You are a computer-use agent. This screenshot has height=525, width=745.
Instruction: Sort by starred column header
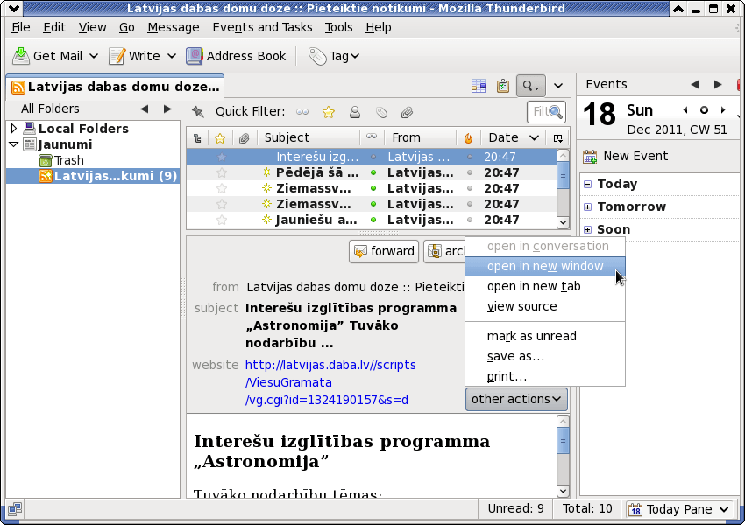pos(220,137)
